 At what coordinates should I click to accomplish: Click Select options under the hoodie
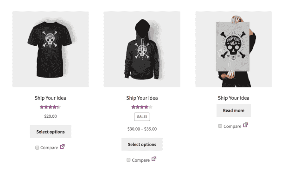coord(142,145)
